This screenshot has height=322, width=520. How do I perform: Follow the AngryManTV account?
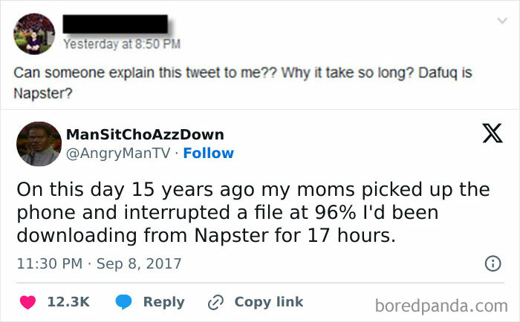(x=209, y=154)
